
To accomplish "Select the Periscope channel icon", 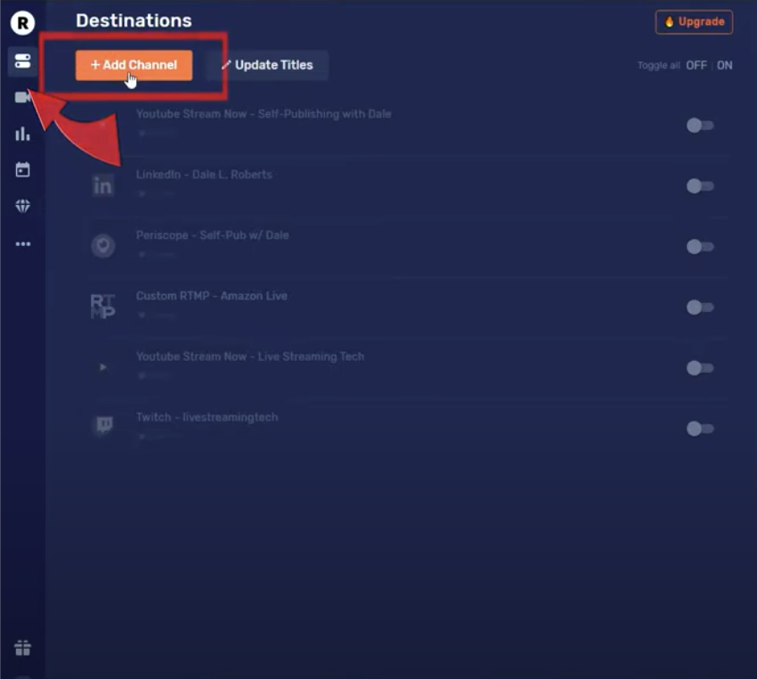I will 103,244.
